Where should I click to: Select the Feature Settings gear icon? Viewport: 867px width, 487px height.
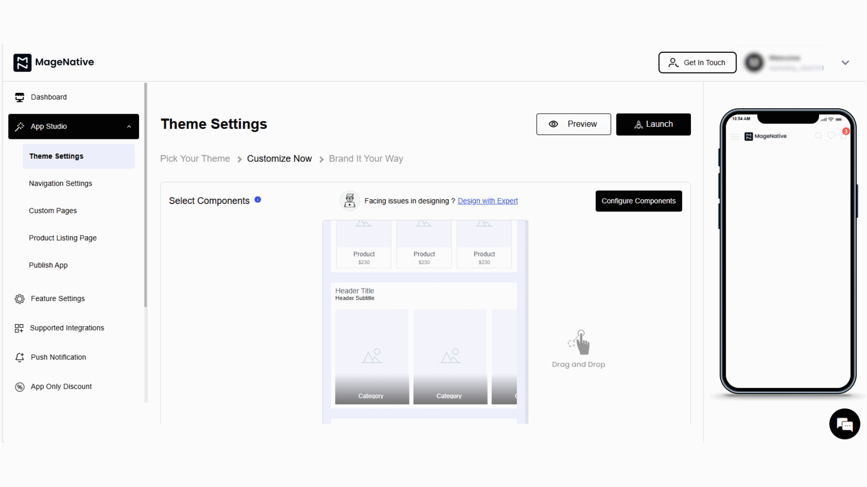tap(19, 299)
